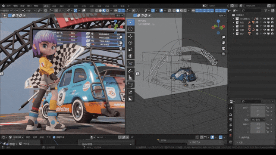The height and width of the screenshot is (155, 276).
Task: Select the Move tool in right viewport
Action: 130,36
